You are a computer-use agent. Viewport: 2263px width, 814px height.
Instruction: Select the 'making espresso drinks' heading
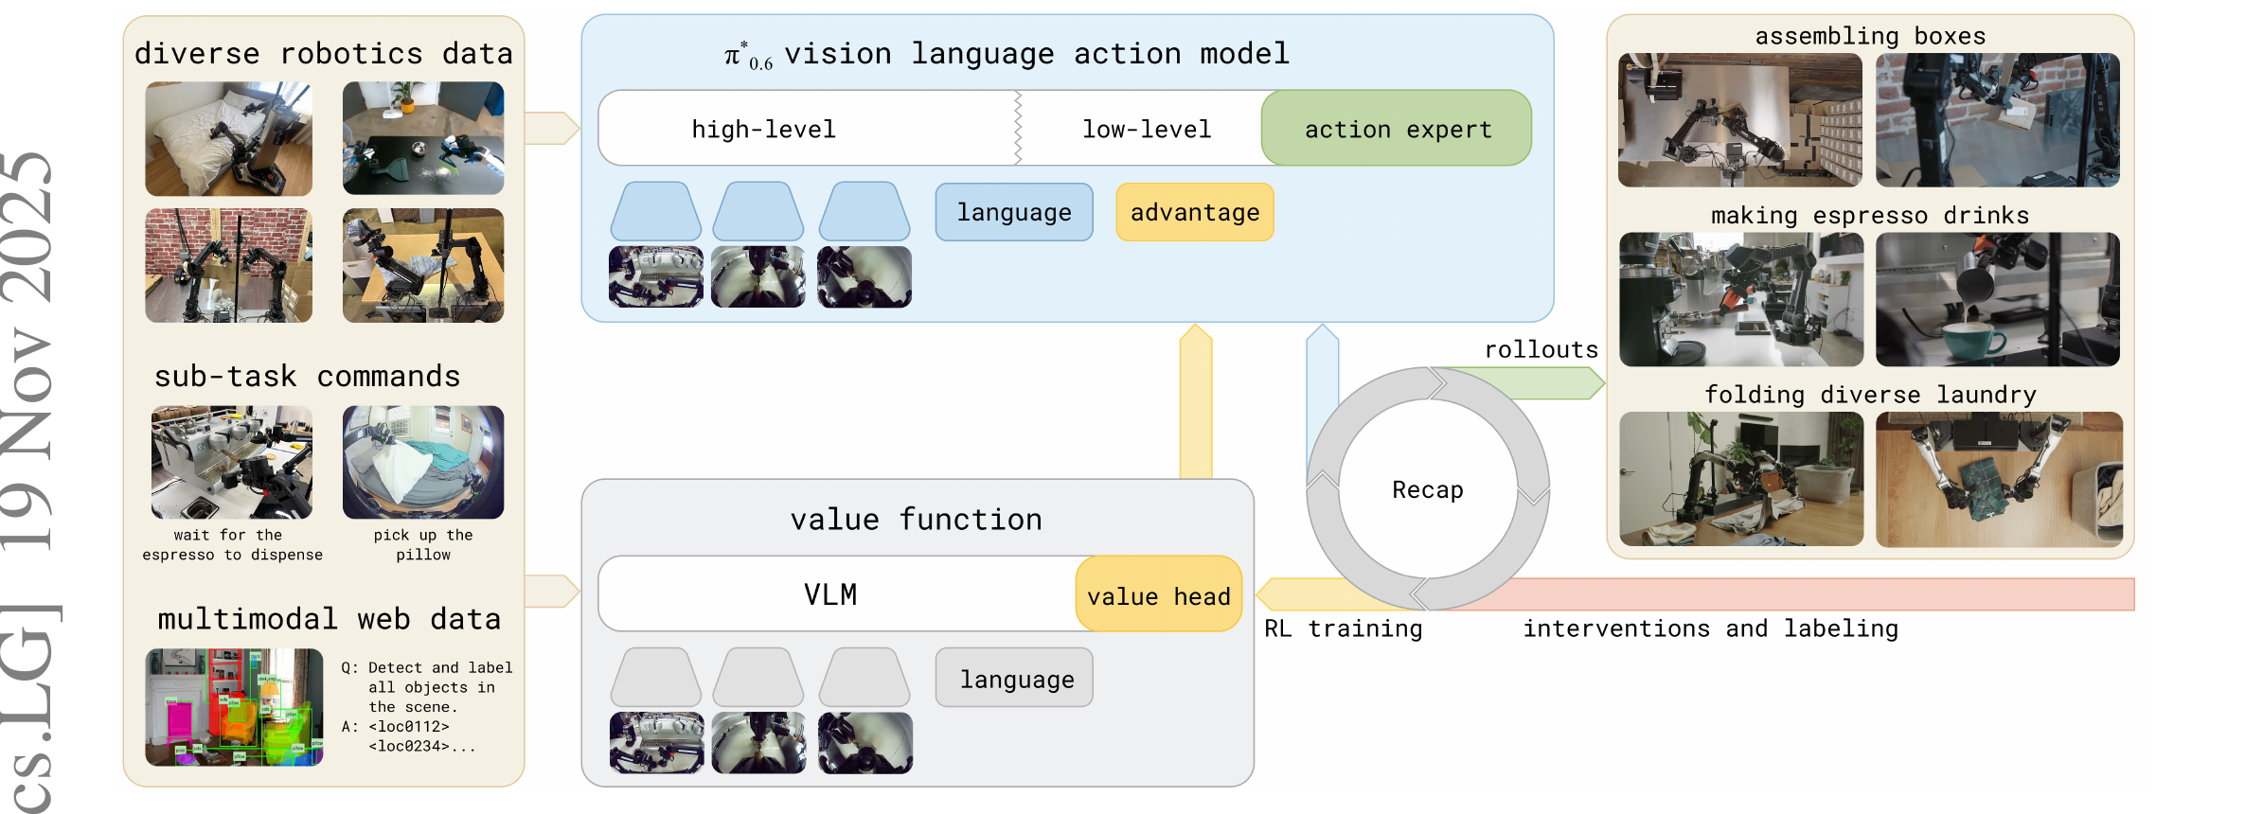1870,215
